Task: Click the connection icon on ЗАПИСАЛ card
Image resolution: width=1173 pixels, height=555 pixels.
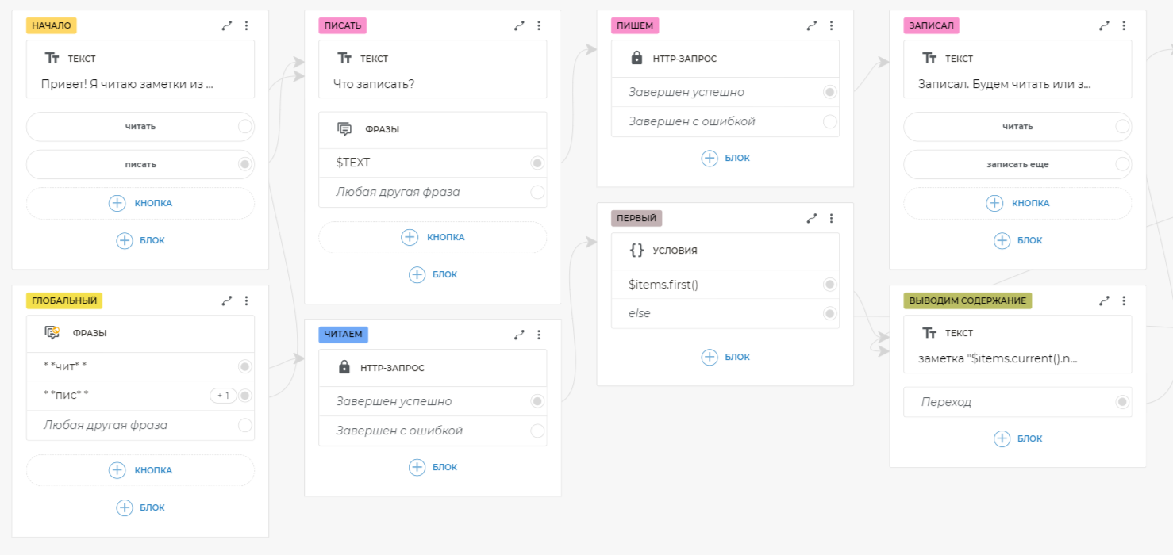Action: point(1104,25)
